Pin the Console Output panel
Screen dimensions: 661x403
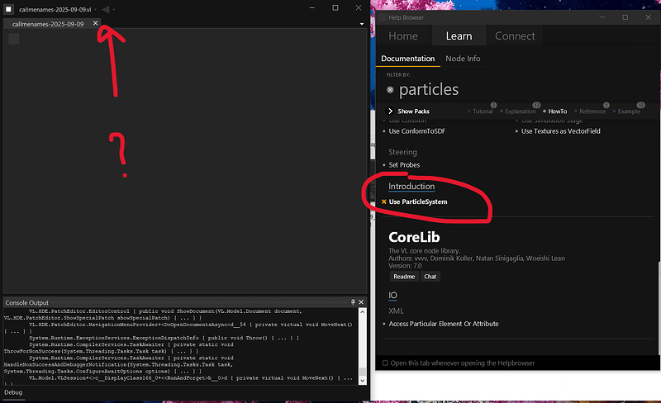[353, 303]
